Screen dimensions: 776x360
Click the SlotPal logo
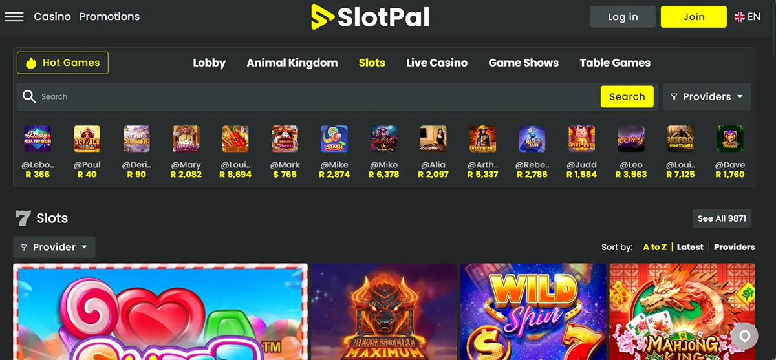pyautogui.click(x=370, y=17)
